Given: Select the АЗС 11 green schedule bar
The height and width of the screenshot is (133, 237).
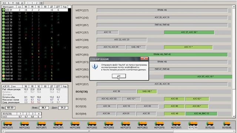Looking at the screenshot, I should [x=188, y=47].
